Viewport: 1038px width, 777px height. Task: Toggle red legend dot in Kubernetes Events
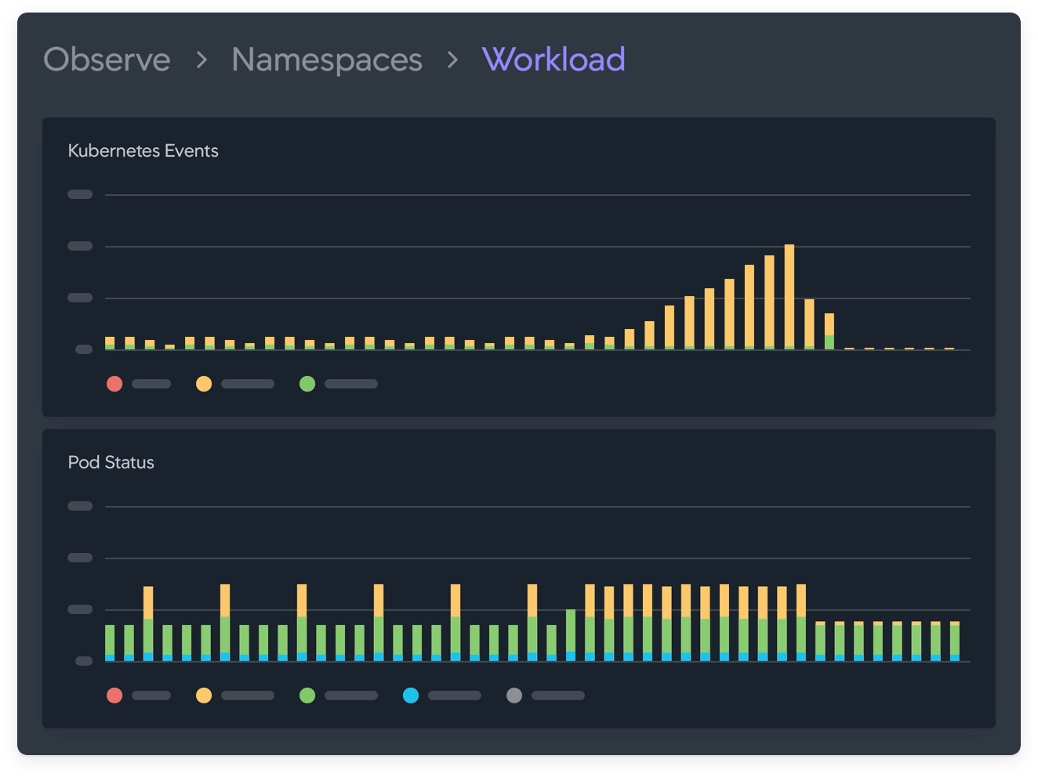click(x=114, y=384)
